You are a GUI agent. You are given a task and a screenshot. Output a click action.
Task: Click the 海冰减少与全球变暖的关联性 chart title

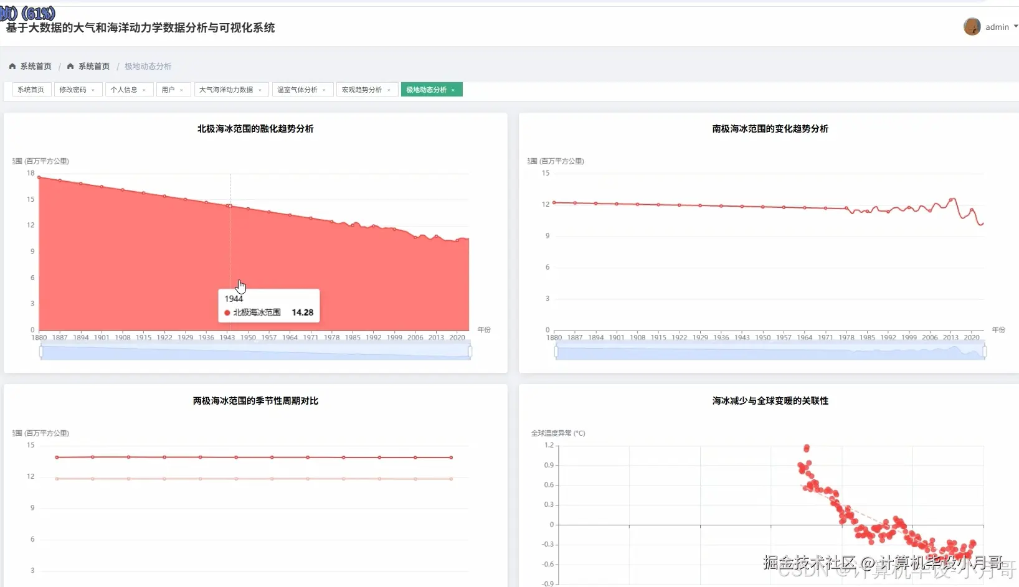coord(770,401)
